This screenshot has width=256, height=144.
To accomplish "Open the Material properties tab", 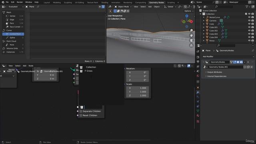I will pyautogui.click(x=198, y=116).
